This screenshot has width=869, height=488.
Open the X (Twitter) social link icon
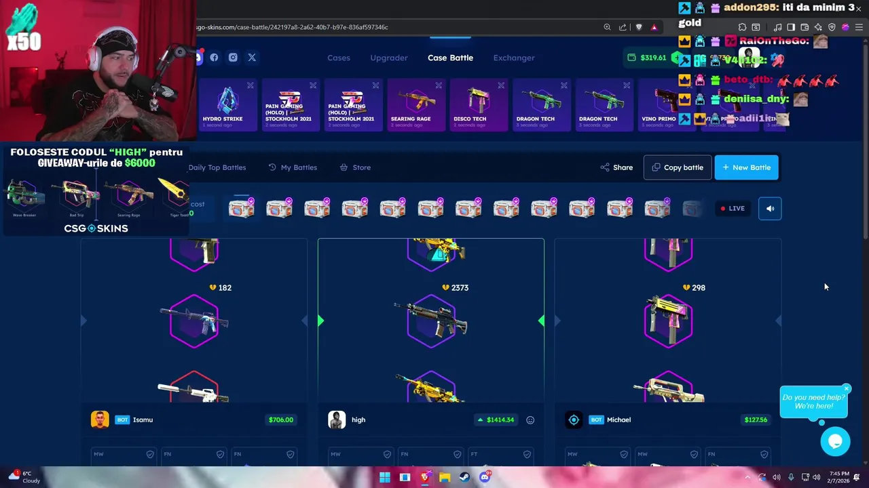(x=252, y=58)
